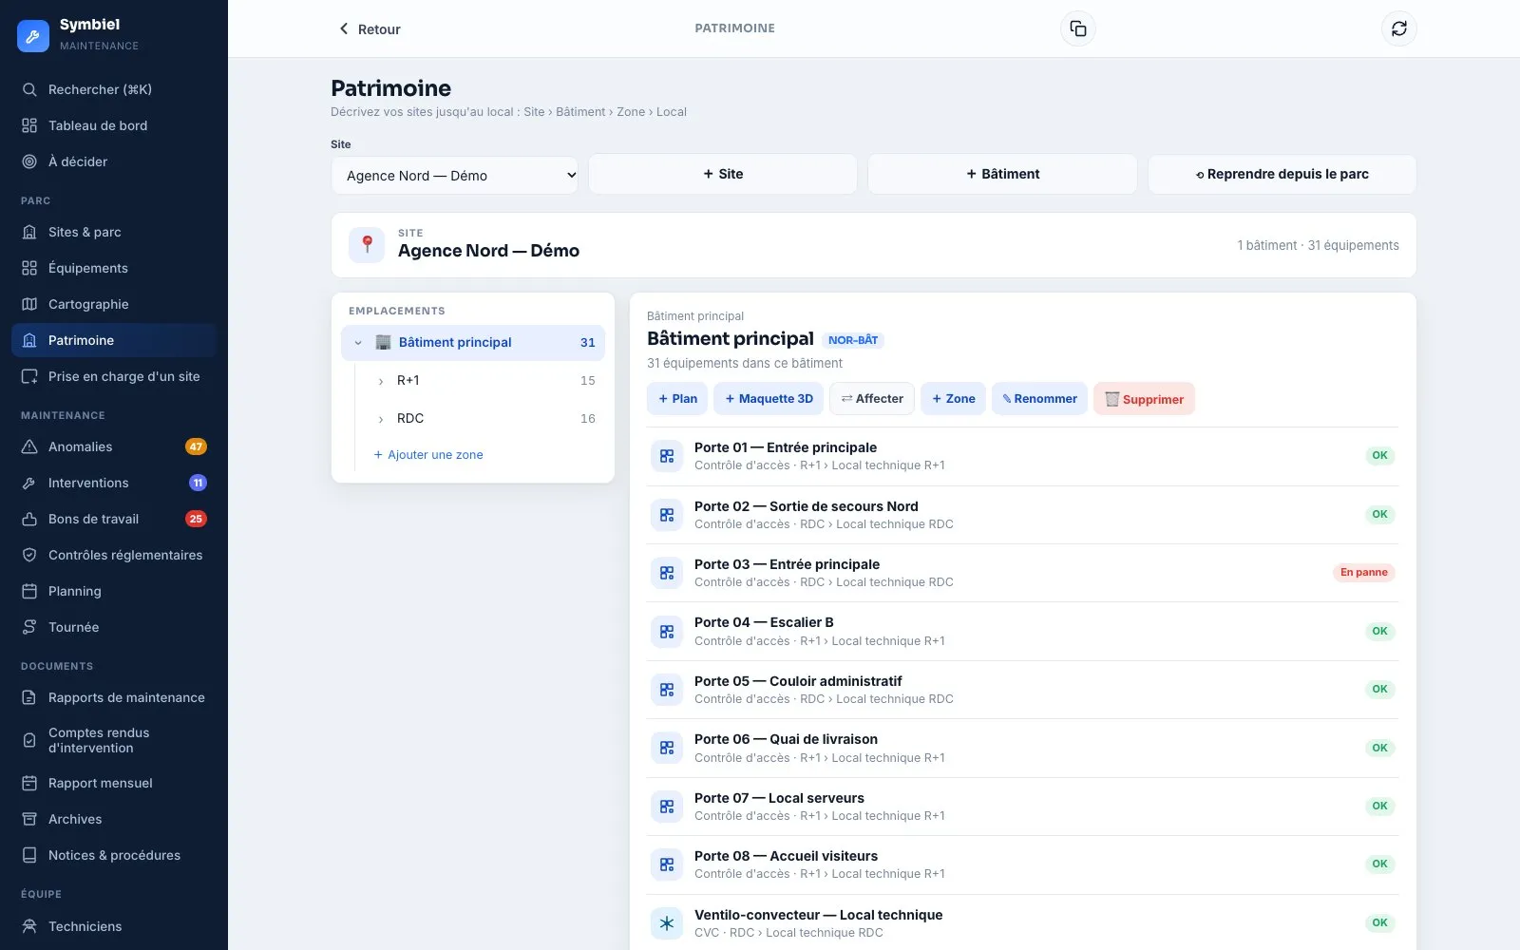
Task: Expand the R+1 zone in the tree
Action: (381, 381)
